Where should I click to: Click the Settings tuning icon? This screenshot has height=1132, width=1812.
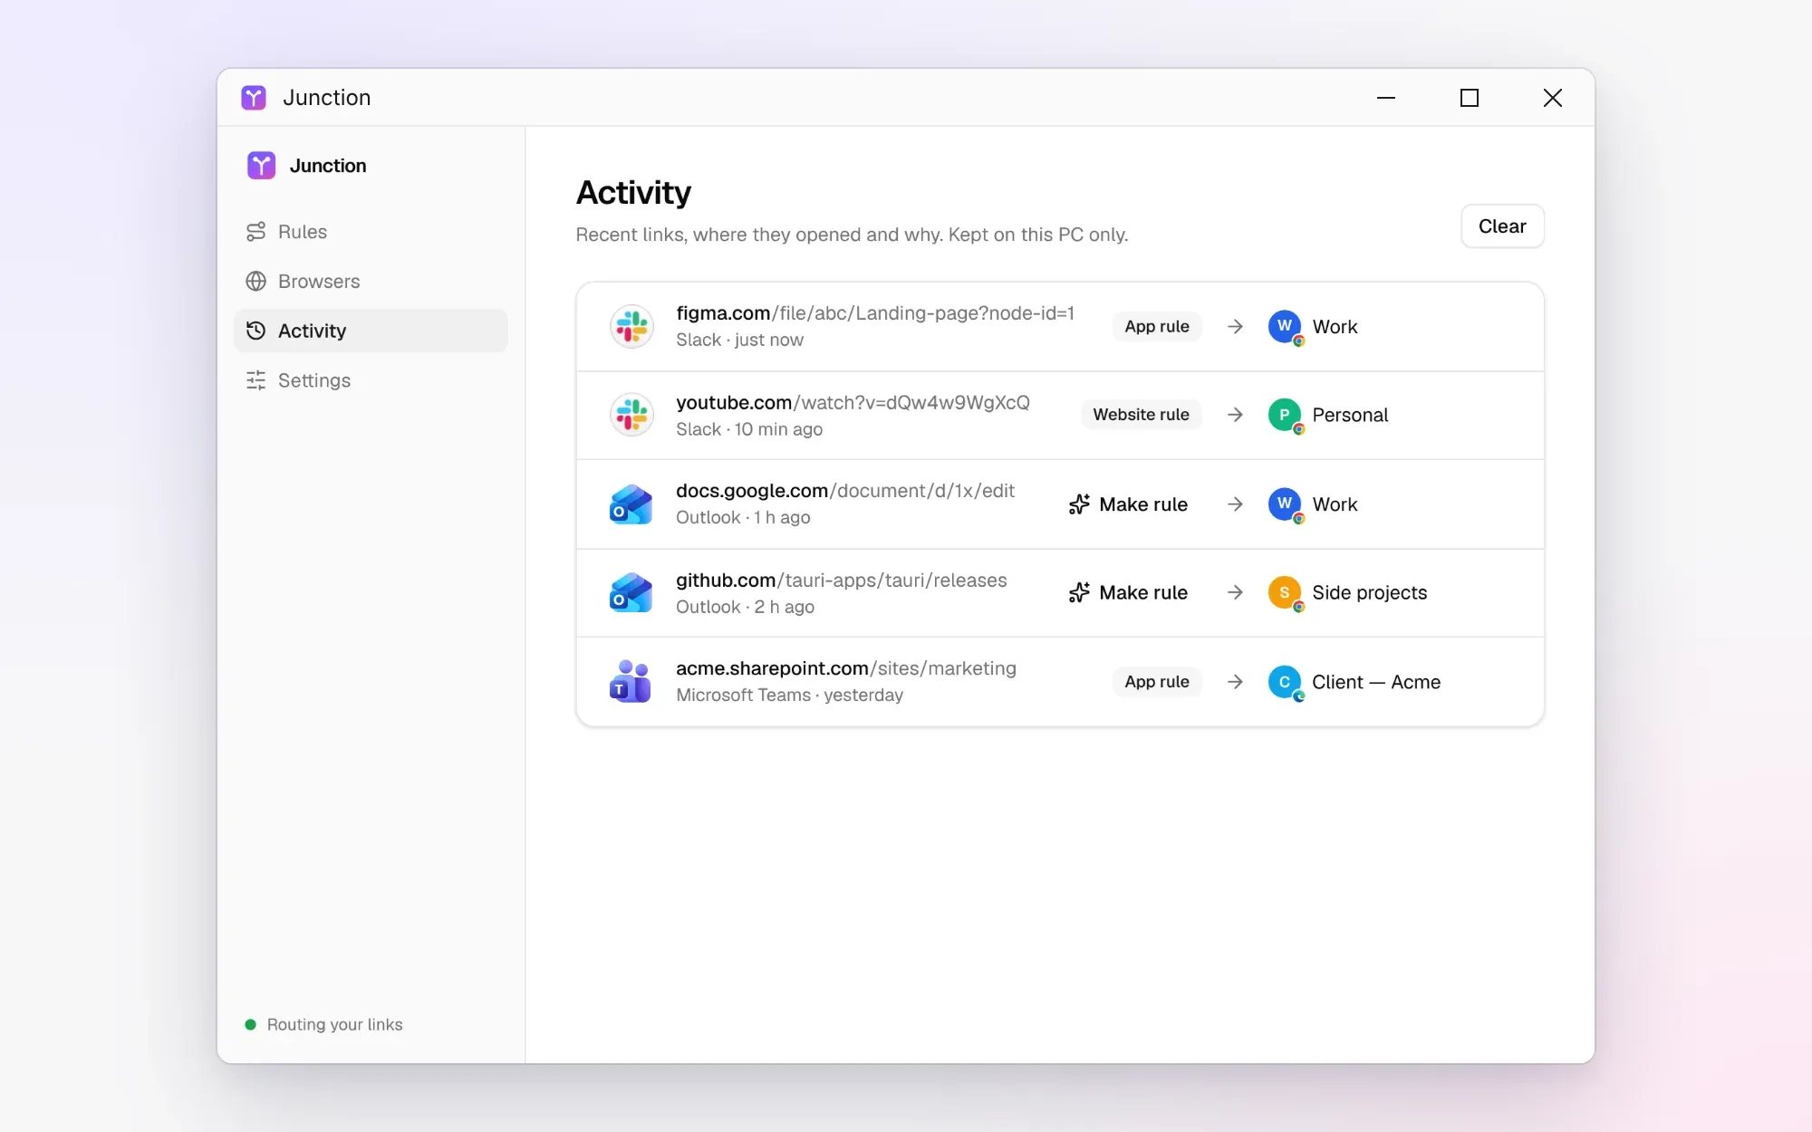256,380
